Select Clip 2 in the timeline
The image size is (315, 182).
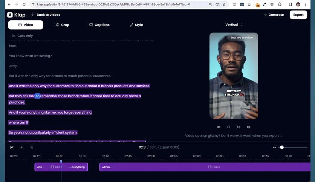coord(205,167)
